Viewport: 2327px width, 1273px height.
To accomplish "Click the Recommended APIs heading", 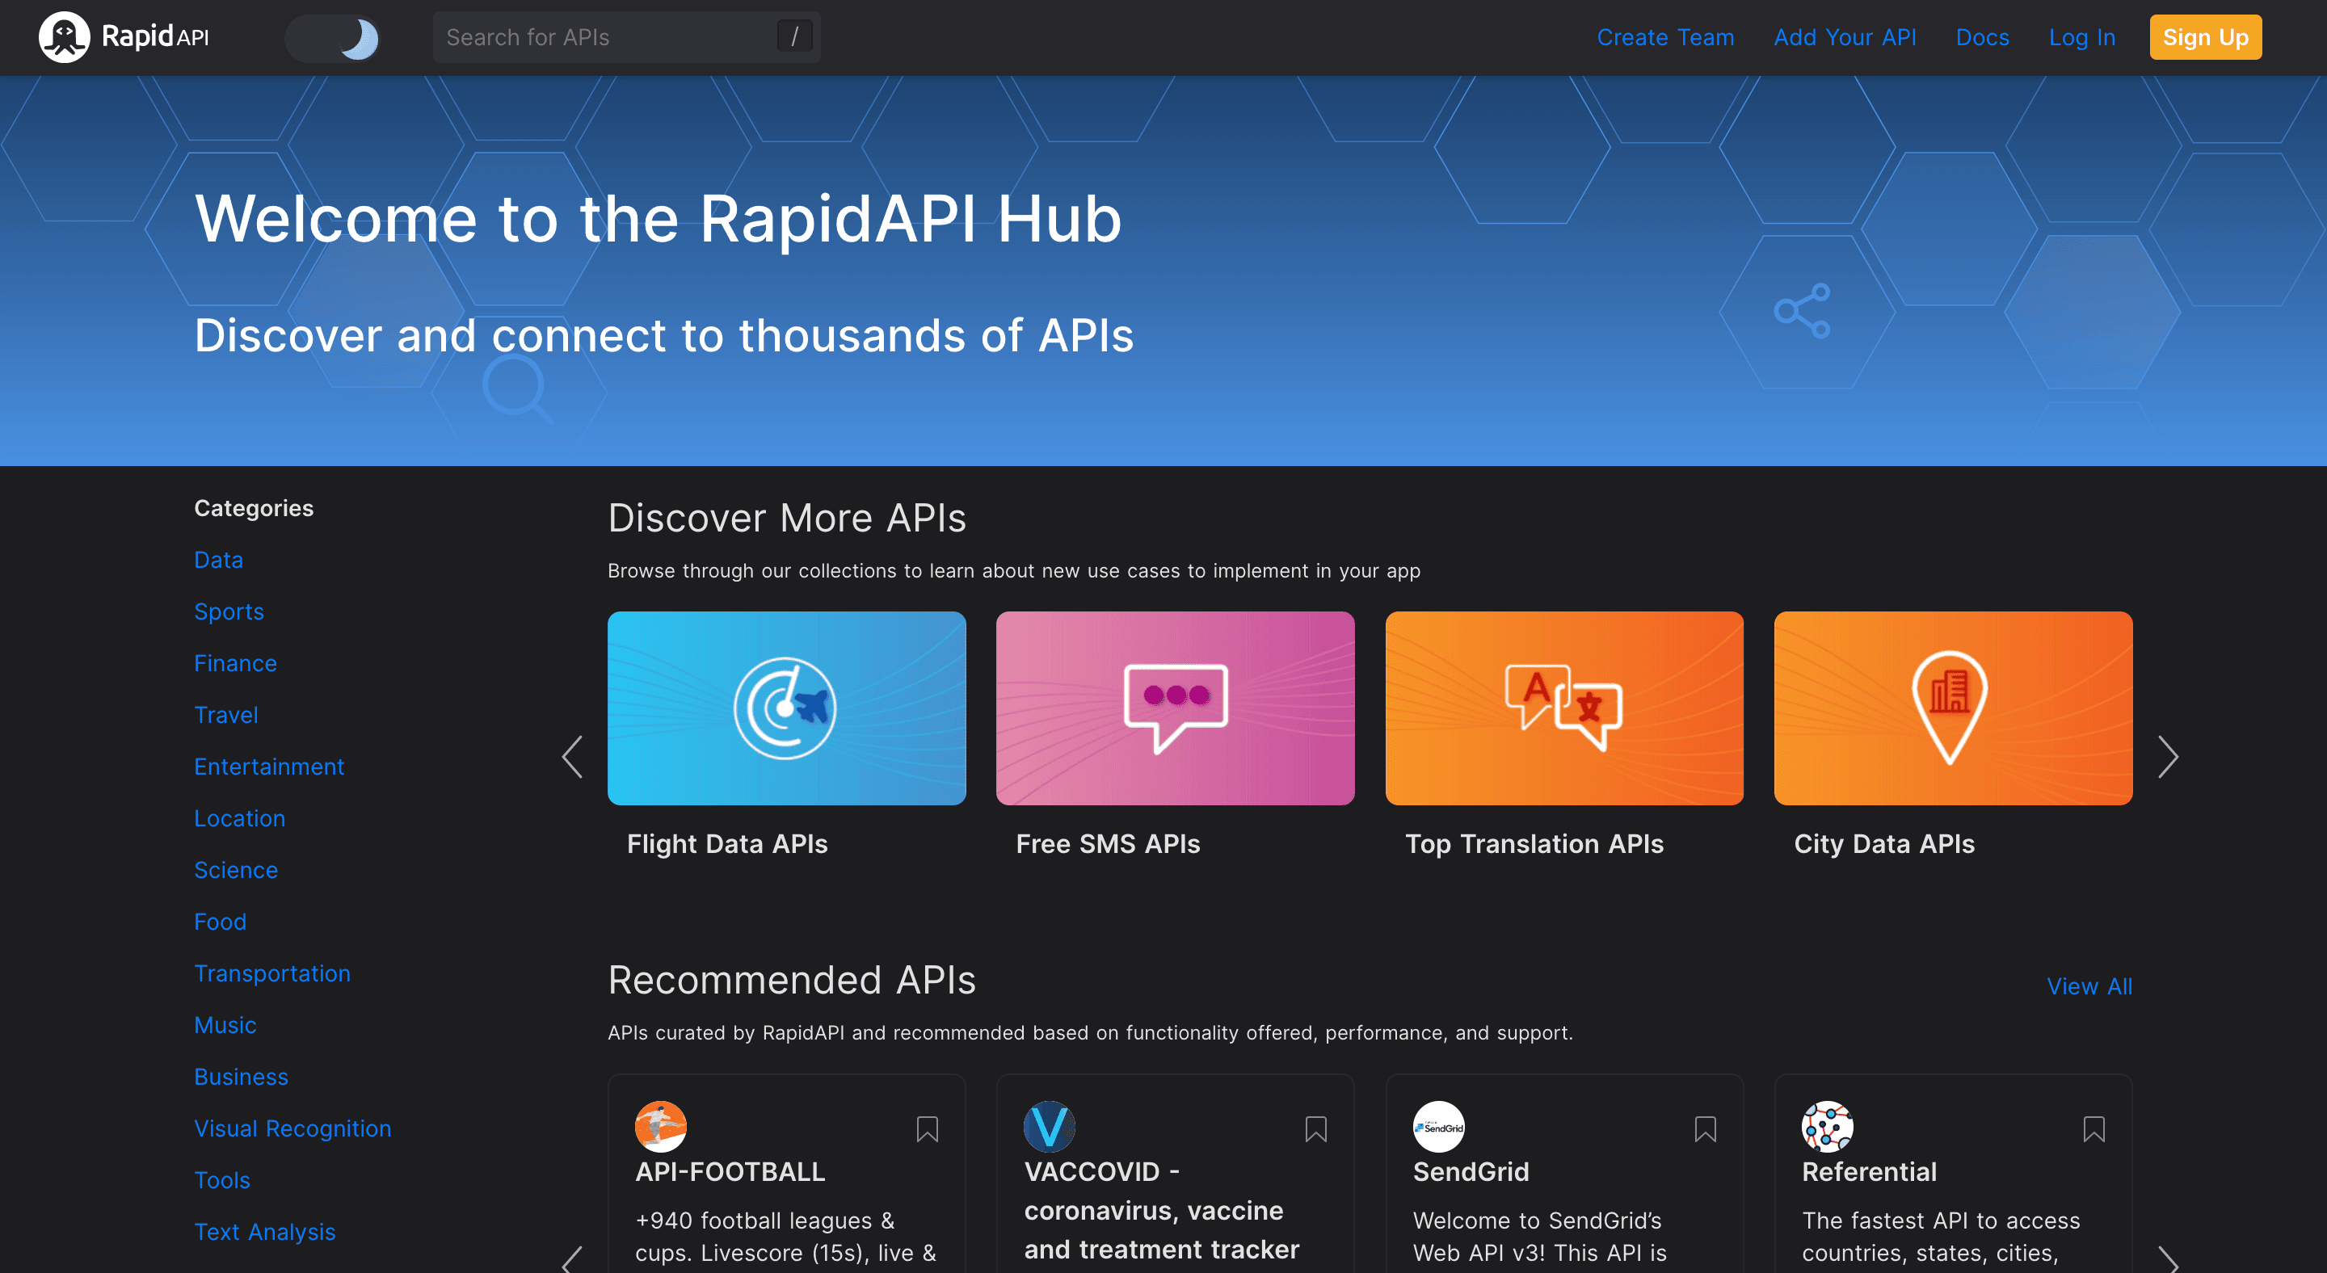I will 791,980.
